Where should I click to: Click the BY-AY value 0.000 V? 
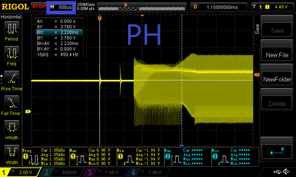(68, 49)
